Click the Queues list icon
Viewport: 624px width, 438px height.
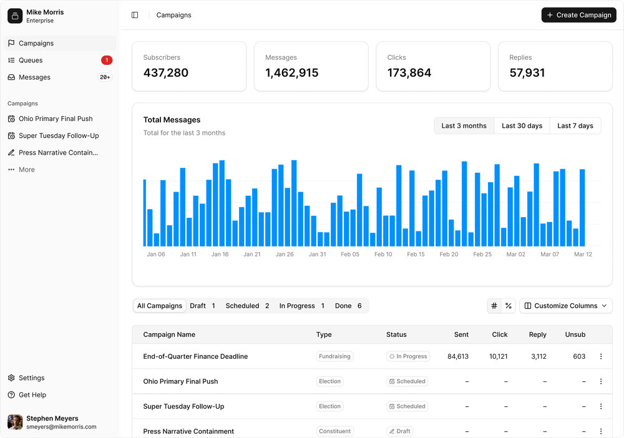tap(11, 60)
